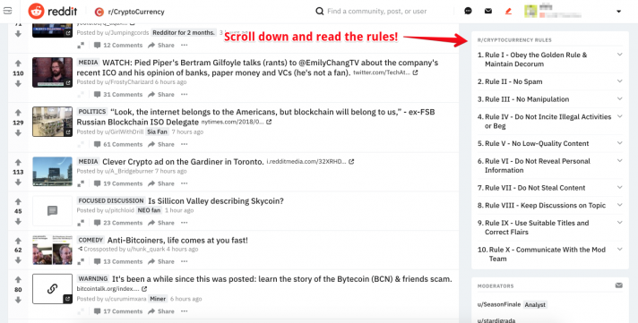Image resolution: width=638 pixels, height=323 pixels.
Task: Message moderators via envelope icon
Action: click(x=619, y=285)
